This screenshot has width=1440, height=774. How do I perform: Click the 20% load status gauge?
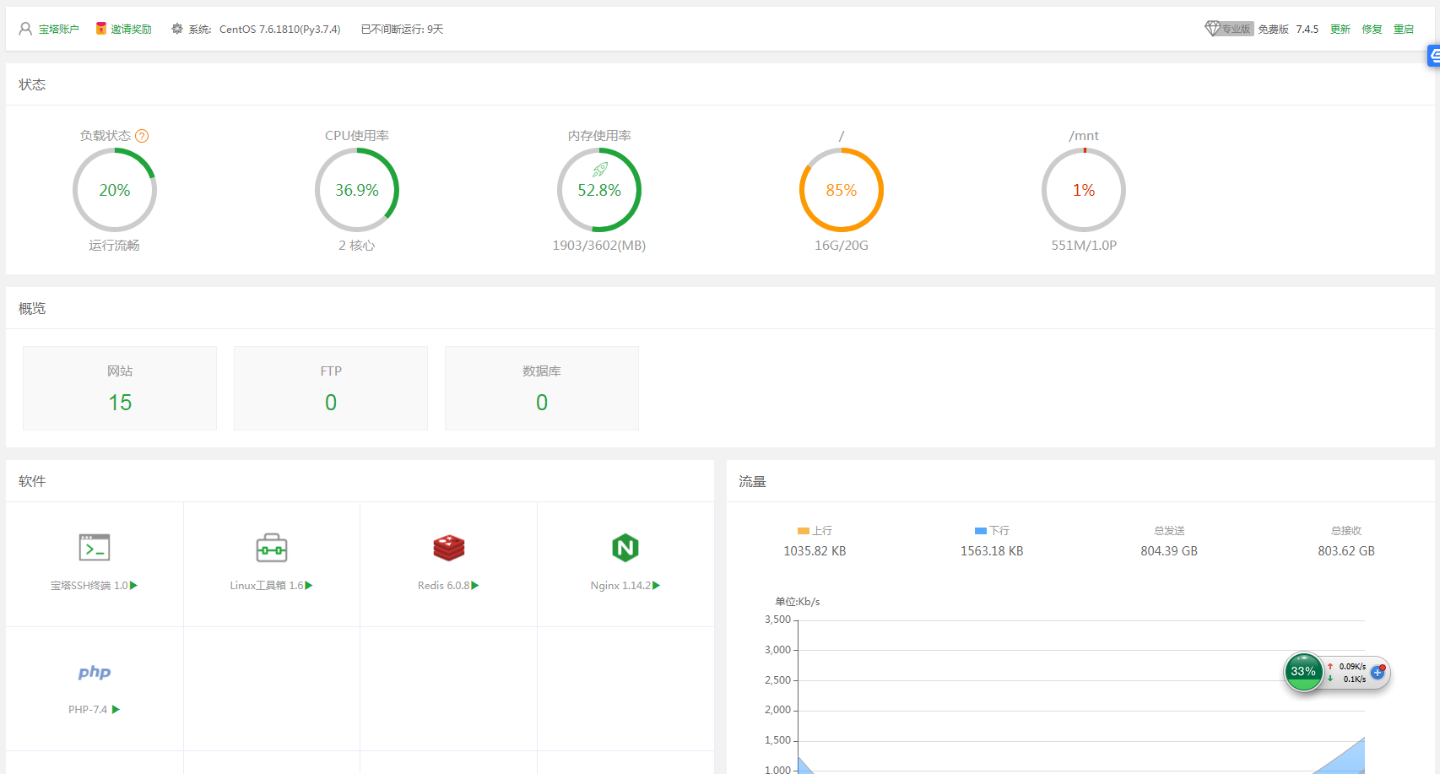pyautogui.click(x=115, y=190)
